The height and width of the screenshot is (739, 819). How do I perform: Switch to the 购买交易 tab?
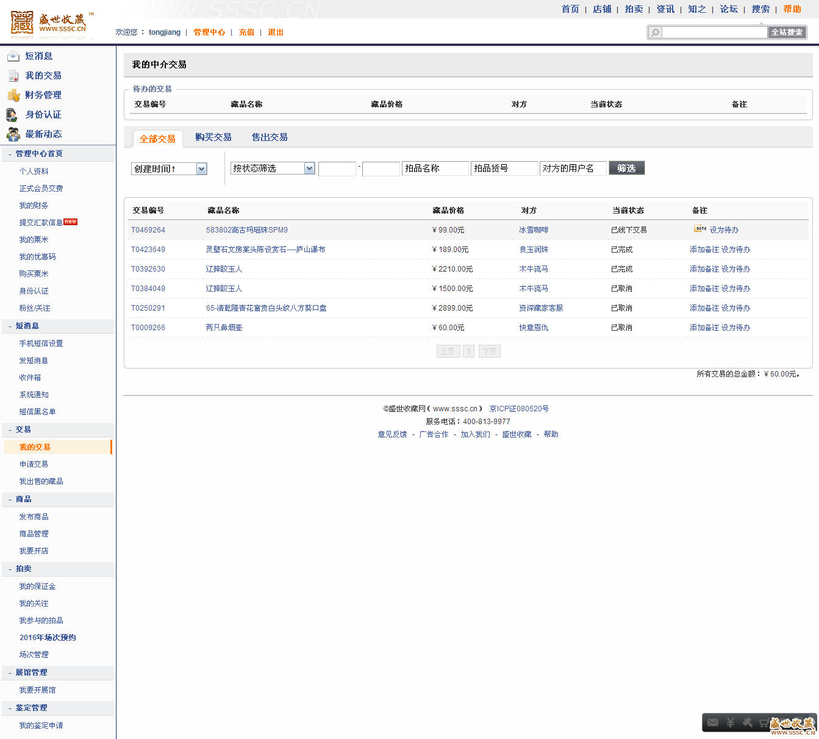coord(213,137)
